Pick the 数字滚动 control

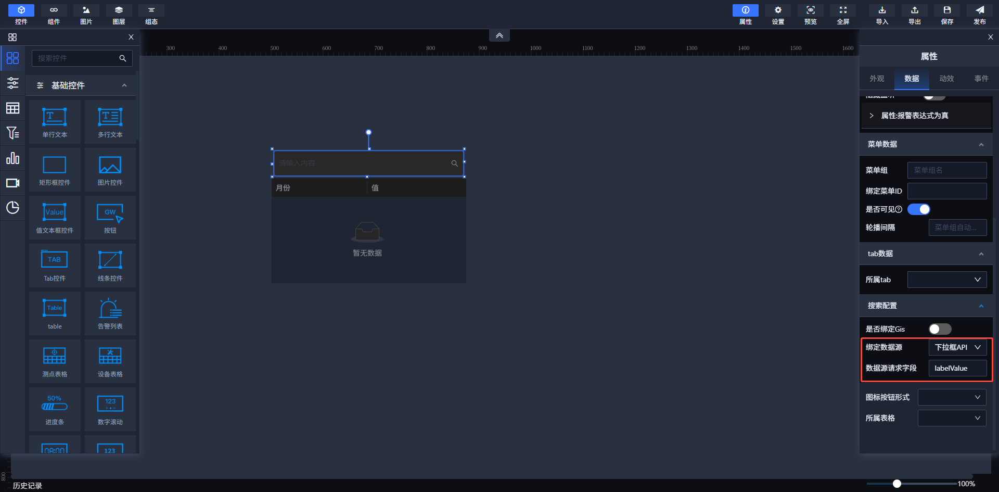[x=110, y=409]
